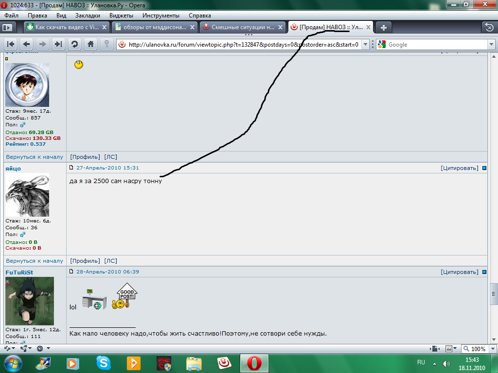Click in the Google search field
Screen dimensions: 498x373
(x=437, y=44)
